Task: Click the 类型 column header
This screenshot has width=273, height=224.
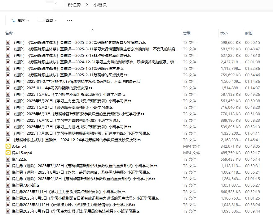Action: coord(187,33)
